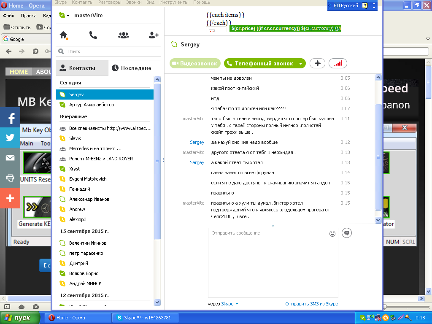Select Slavik contact
Screen dimensions: 432x324
pyautogui.click(x=105, y=138)
